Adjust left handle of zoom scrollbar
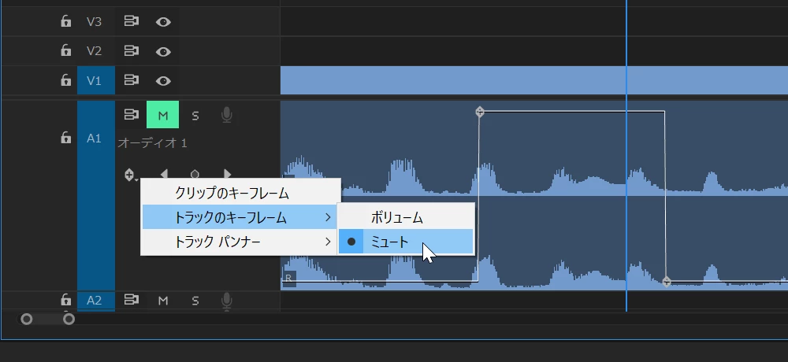Viewport: 788px width, 362px height. coord(27,319)
